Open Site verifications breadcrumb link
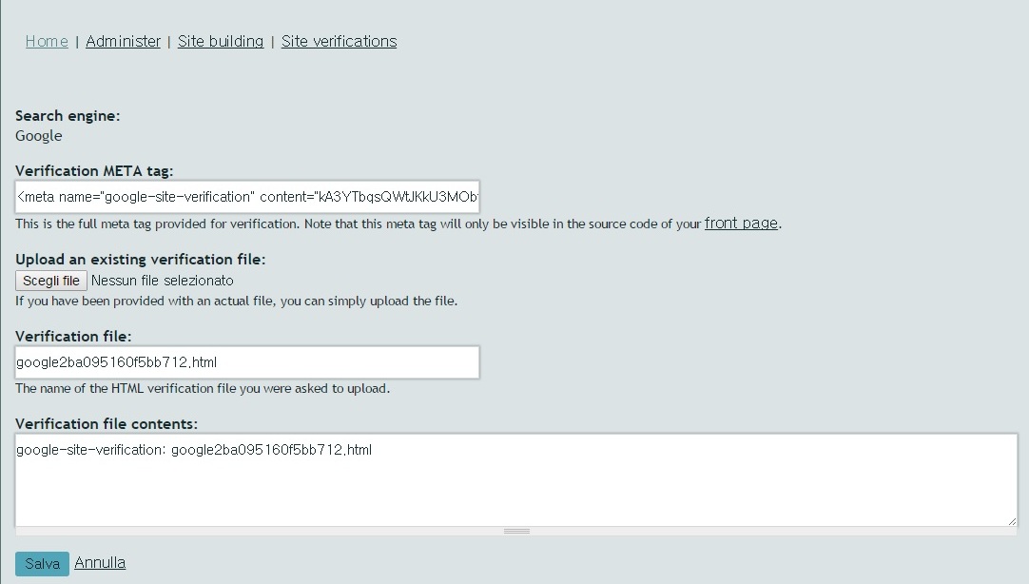The height and width of the screenshot is (584, 1029). point(339,41)
